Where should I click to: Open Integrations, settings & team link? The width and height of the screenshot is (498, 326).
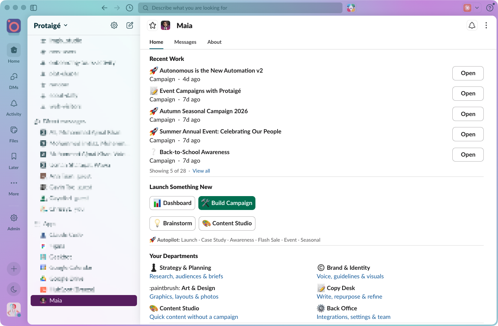click(x=354, y=317)
